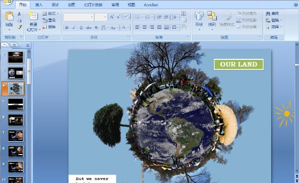Open the Arrange (排列) tool
Image resolution: width=299 pixels, height=183 pixels.
(x=212, y=21)
